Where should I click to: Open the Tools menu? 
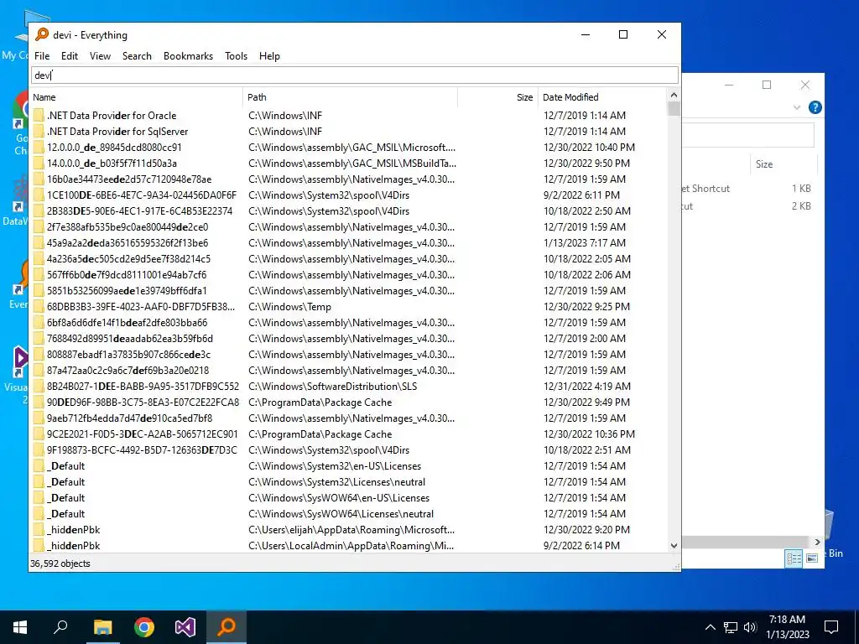coord(236,56)
